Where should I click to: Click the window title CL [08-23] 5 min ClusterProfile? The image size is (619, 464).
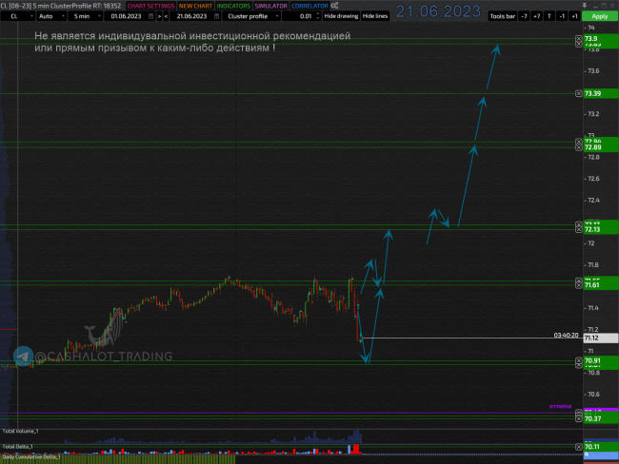(61, 6)
